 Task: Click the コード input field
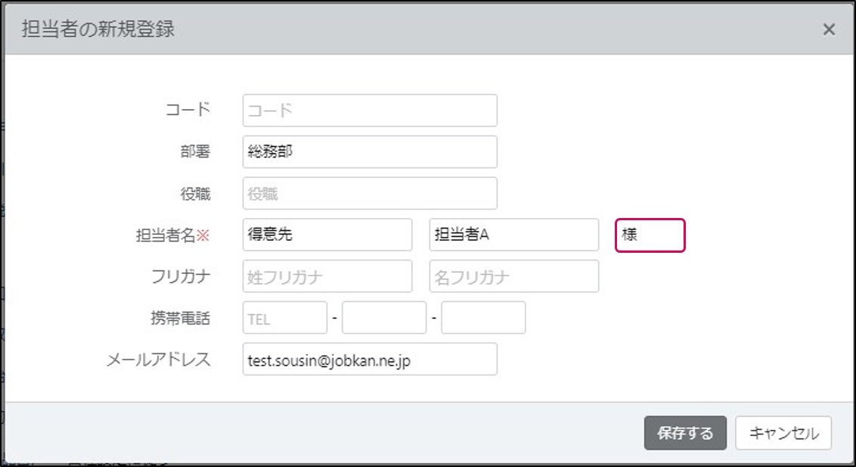point(369,110)
